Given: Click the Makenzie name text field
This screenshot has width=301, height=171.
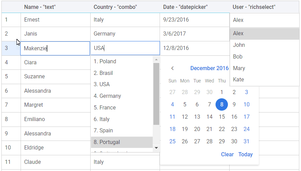Looking at the screenshot, I should 55,49.
